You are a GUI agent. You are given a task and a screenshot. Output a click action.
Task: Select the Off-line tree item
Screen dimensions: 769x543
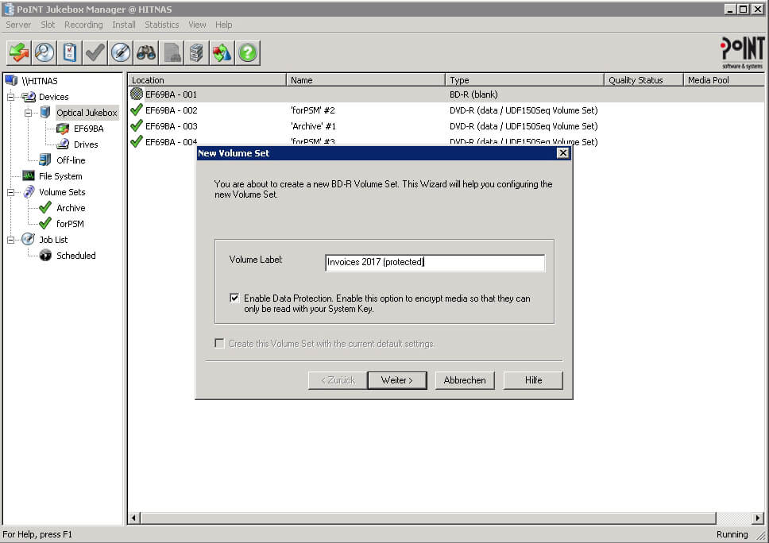(71, 160)
